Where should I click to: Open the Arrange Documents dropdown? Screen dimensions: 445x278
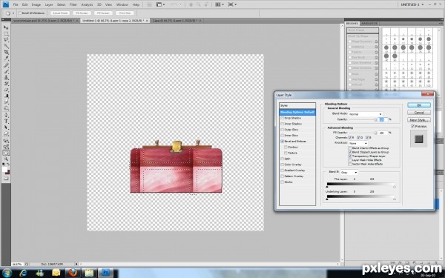[x=220, y=4]
